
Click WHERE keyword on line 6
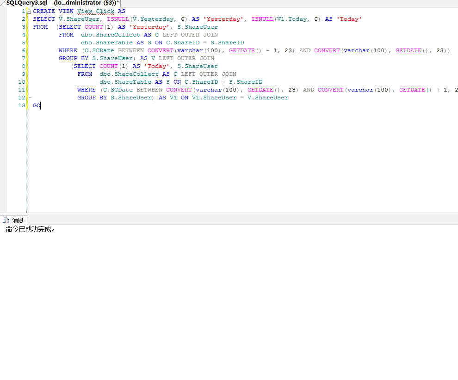click(68, 51)
